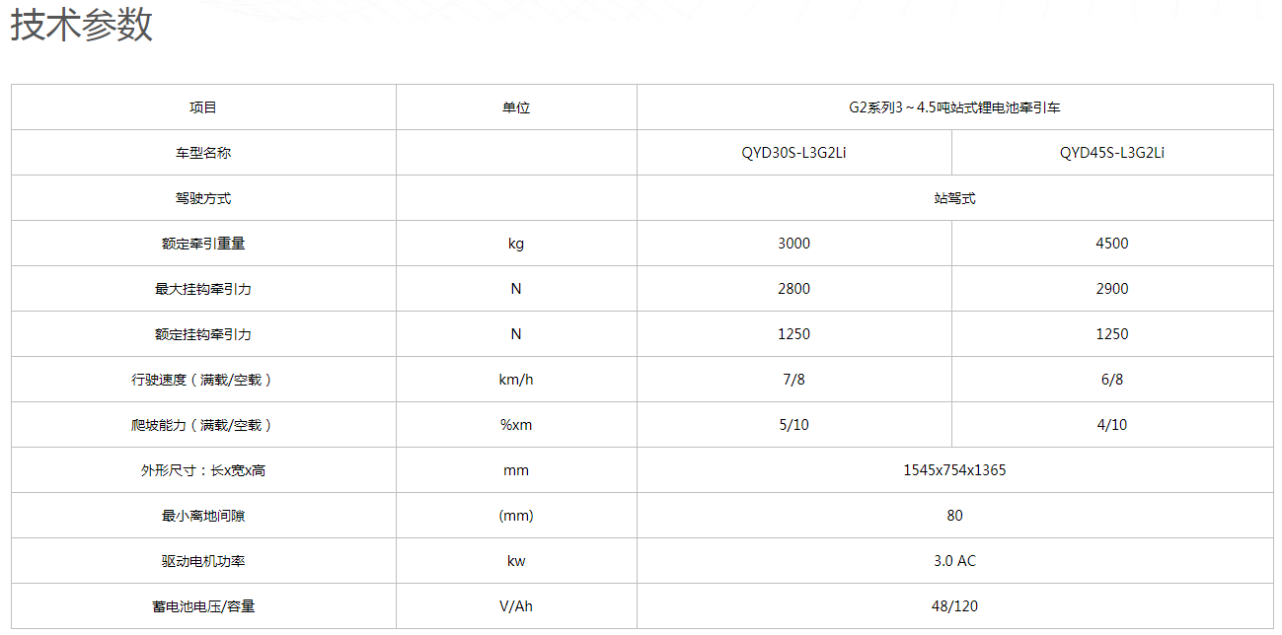Click the km/h unit cell
Viewport: 1282px width, 635px height.
coord(516,380)
